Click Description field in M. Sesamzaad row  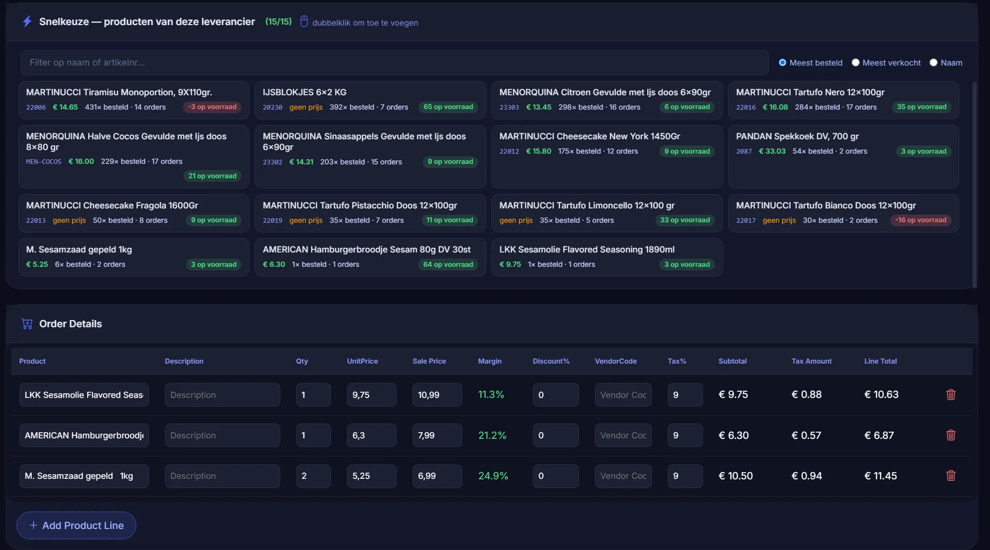(222, 476)
